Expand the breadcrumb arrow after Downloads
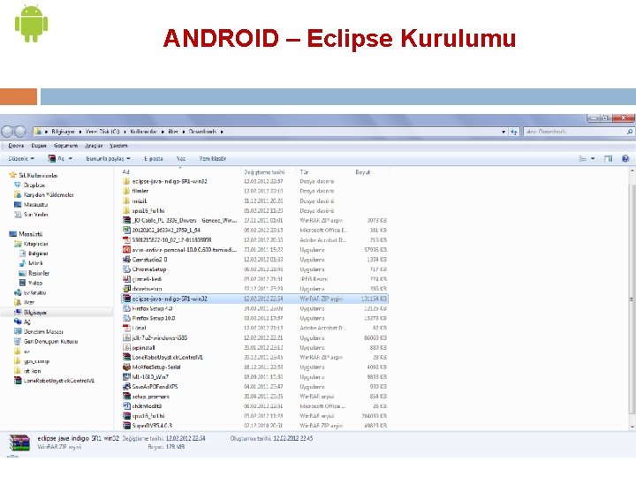 click(x=222, y=132)
